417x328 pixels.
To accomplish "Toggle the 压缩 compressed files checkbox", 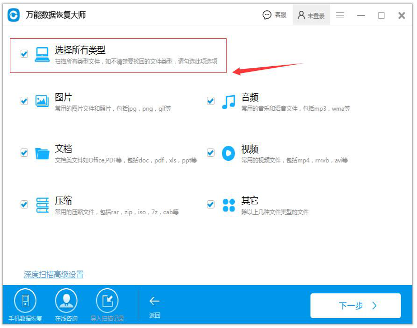I will click(x=23, y=204).
